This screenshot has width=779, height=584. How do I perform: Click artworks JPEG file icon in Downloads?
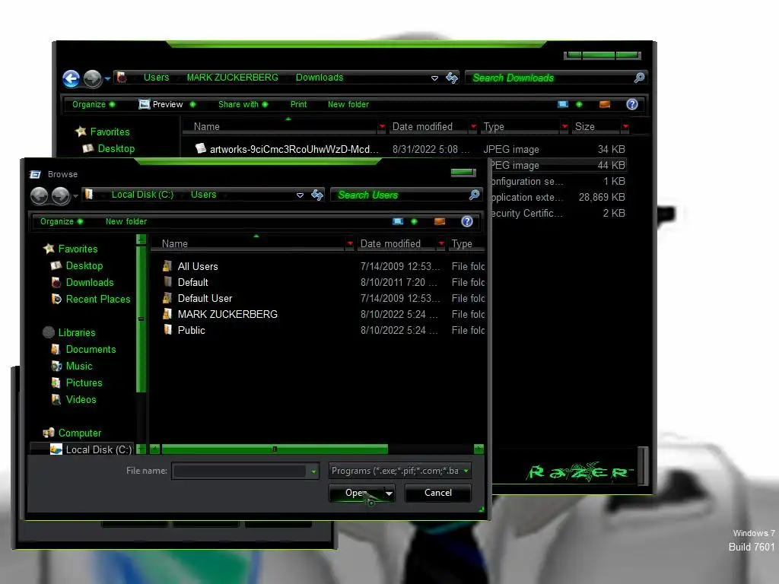pos(200,148)
